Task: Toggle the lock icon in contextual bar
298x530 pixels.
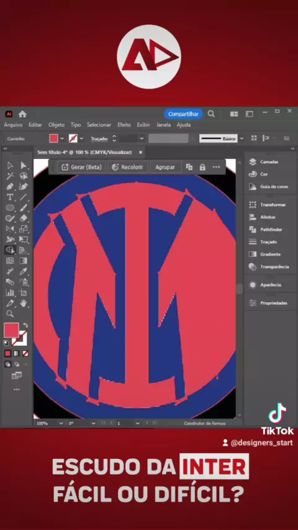Action: click(x=202, y=167)
